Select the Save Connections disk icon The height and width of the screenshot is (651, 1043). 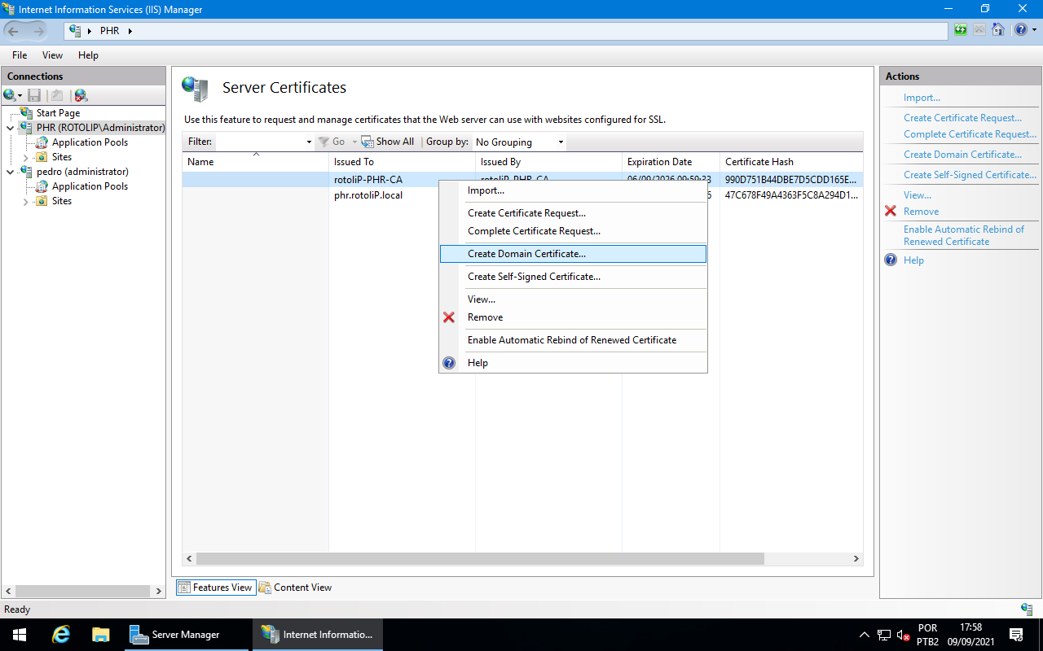click(x=34, y=95)
